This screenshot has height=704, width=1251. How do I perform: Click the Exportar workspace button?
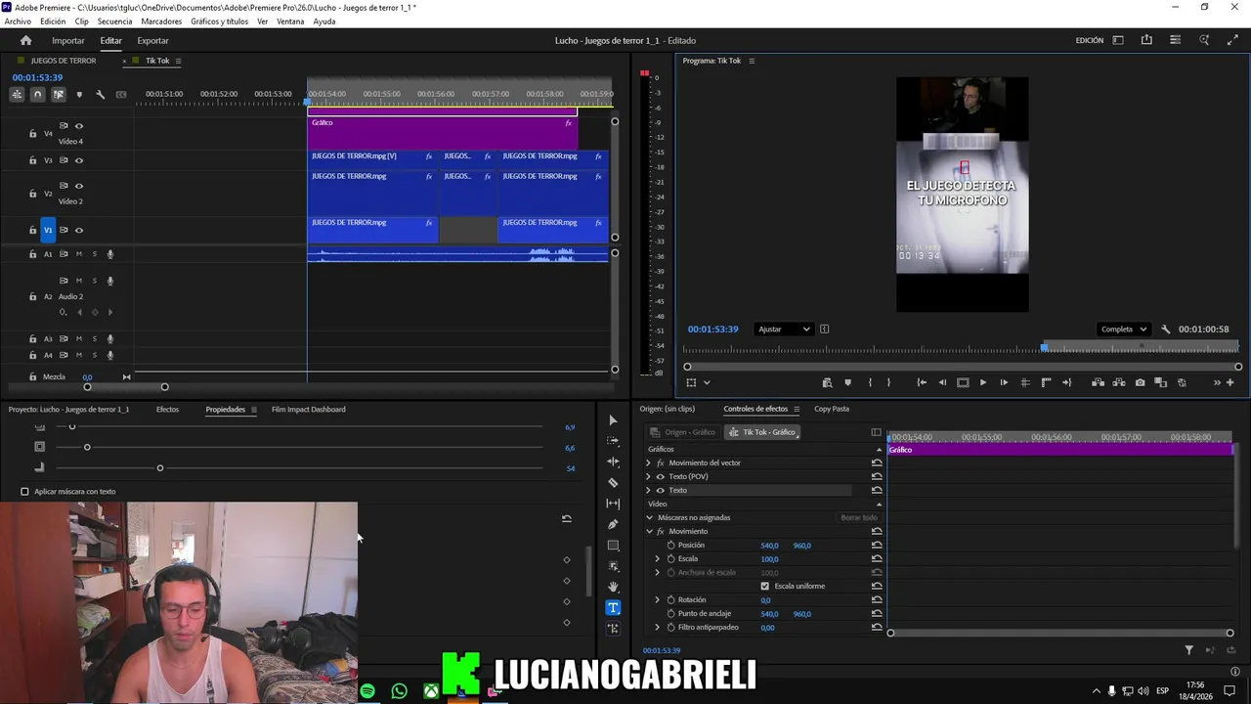[152, 40]
